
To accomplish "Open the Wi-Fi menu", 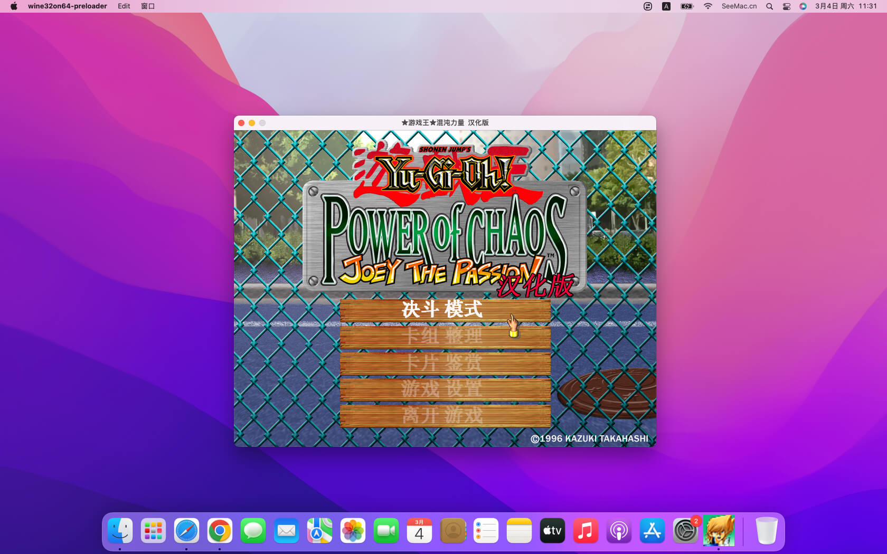I will (x=708, y=6).
